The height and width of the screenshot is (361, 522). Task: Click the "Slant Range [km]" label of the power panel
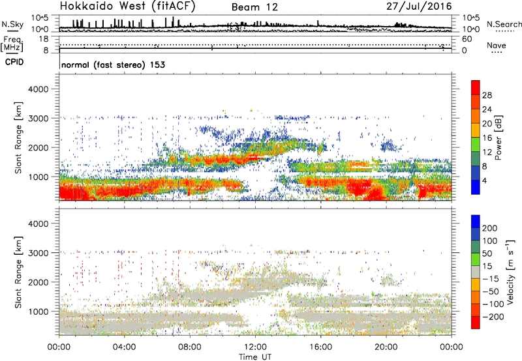18,137
